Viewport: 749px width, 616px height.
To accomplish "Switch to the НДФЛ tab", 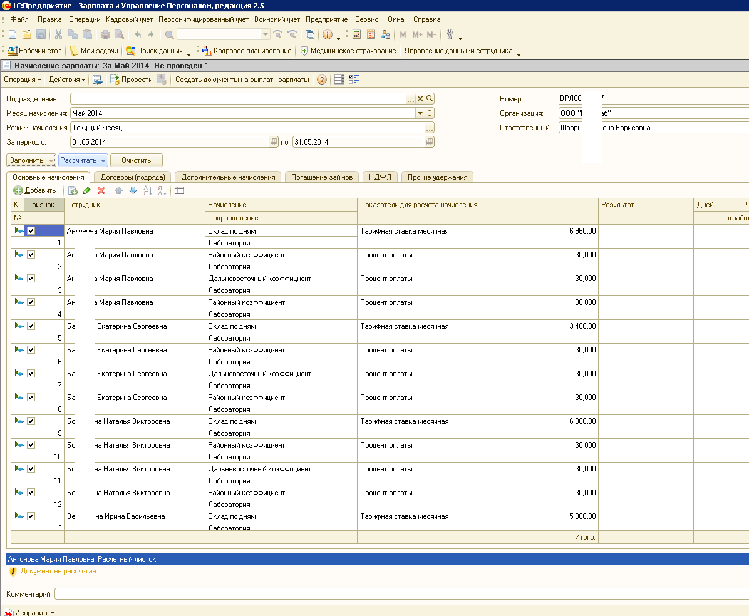I will click(x=380, y=177).
